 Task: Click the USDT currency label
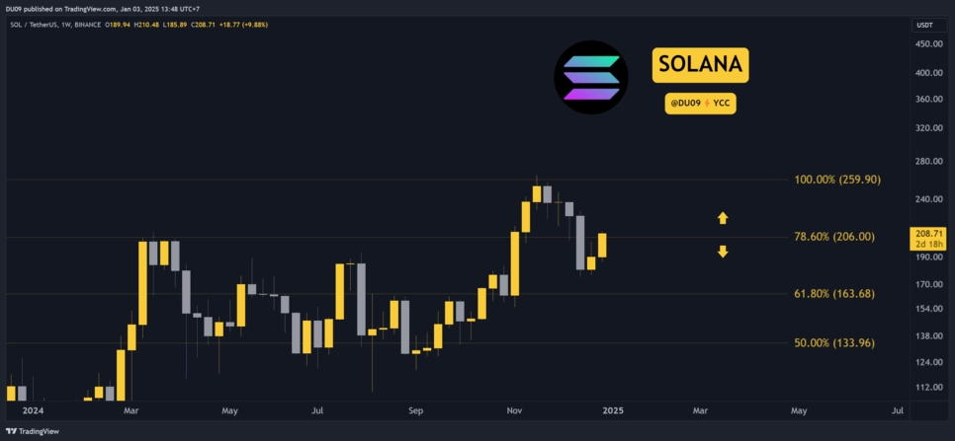(925, 27)
